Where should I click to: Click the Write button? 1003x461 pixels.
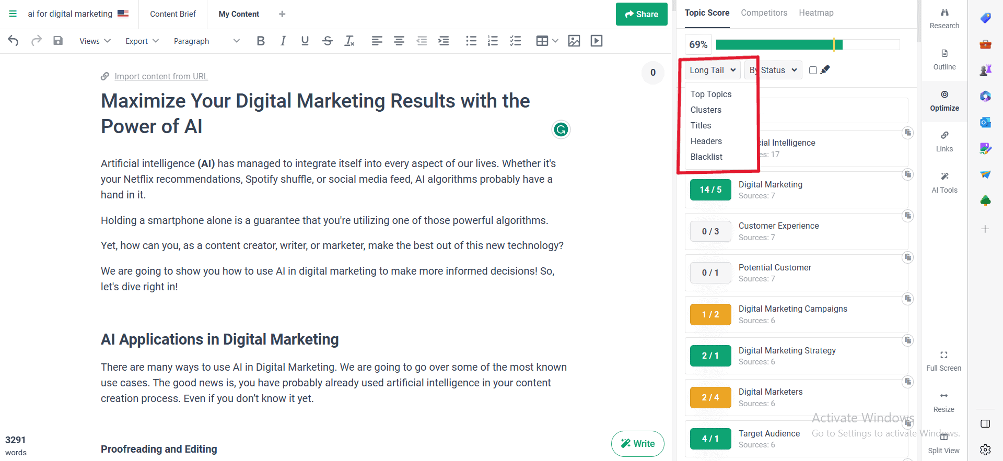click(637, 444)
